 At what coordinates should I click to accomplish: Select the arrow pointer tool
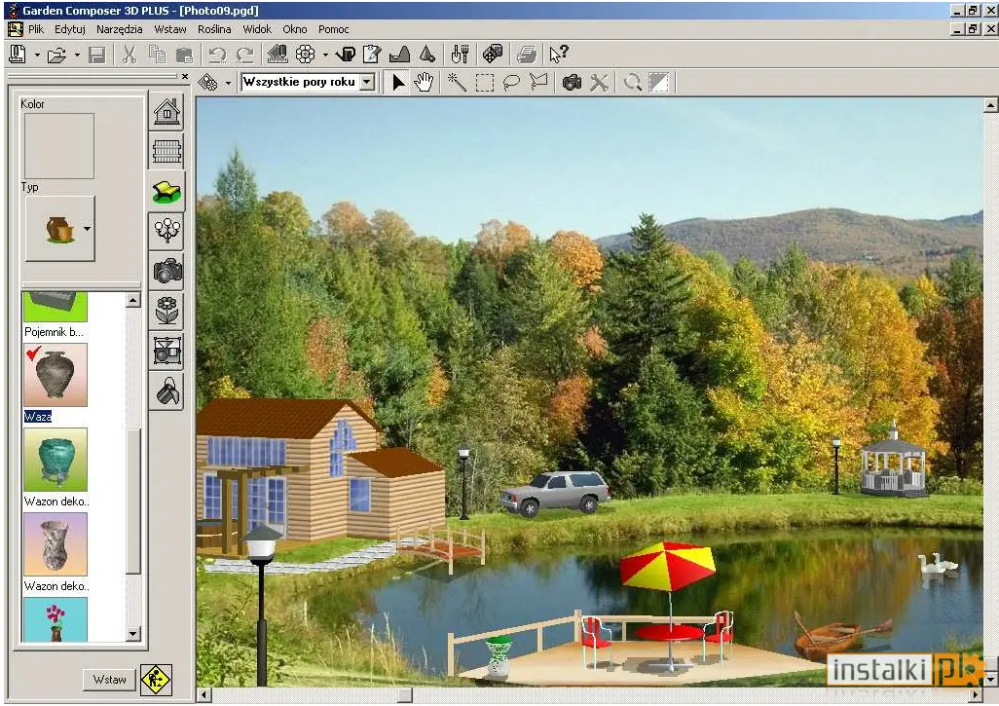coord(398,82)
